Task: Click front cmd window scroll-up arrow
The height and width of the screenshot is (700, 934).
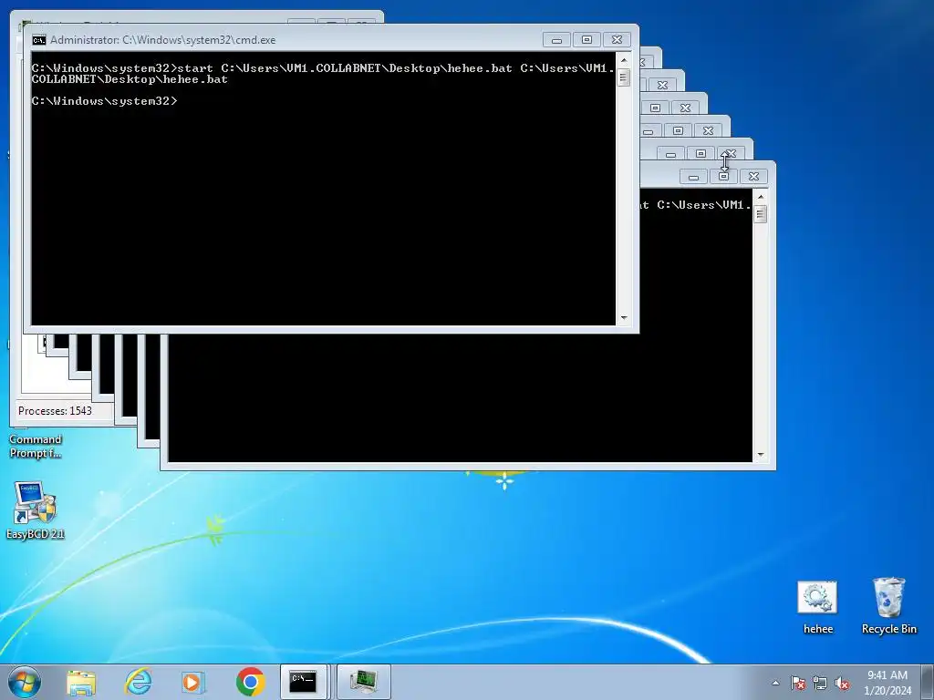Action: click(x=624, y=60)
